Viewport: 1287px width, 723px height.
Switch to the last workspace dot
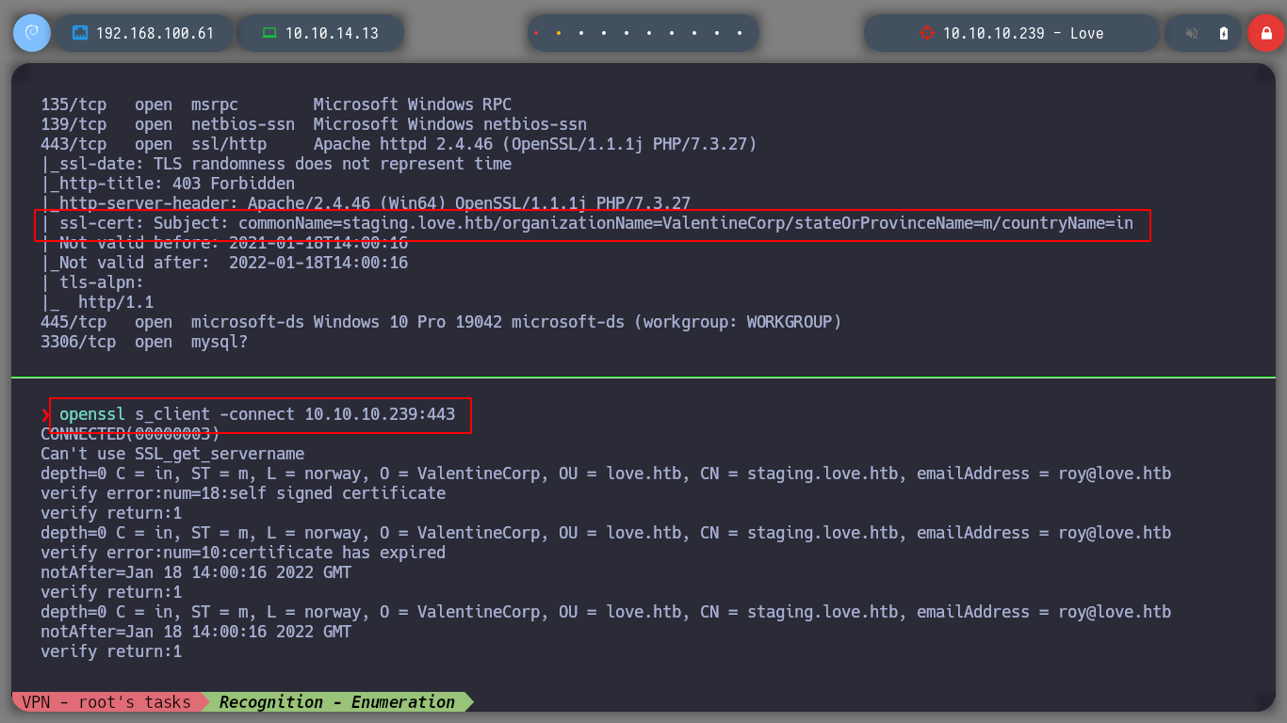tap(740, 33)
